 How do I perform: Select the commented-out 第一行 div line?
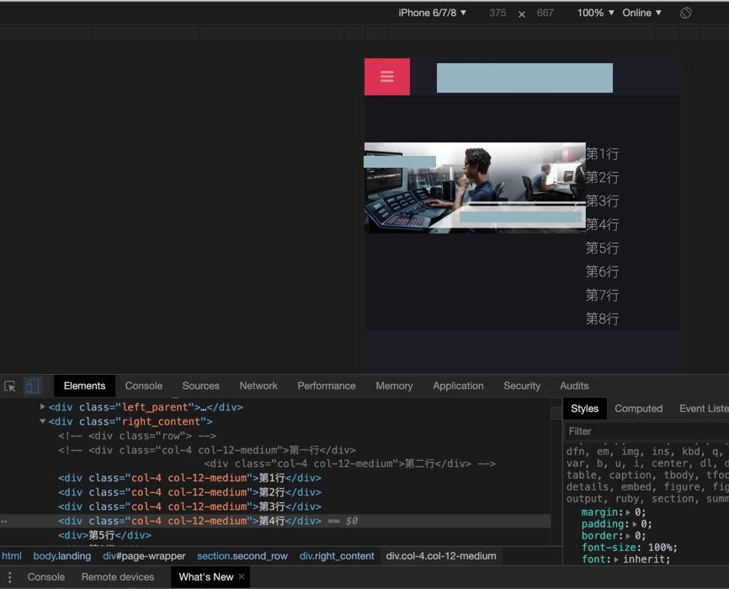click(x=207, y=450)
